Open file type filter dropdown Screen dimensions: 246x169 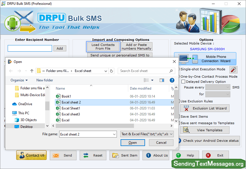171,134
